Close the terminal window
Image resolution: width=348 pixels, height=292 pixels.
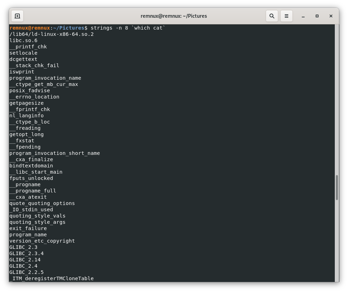click(331, 16)
